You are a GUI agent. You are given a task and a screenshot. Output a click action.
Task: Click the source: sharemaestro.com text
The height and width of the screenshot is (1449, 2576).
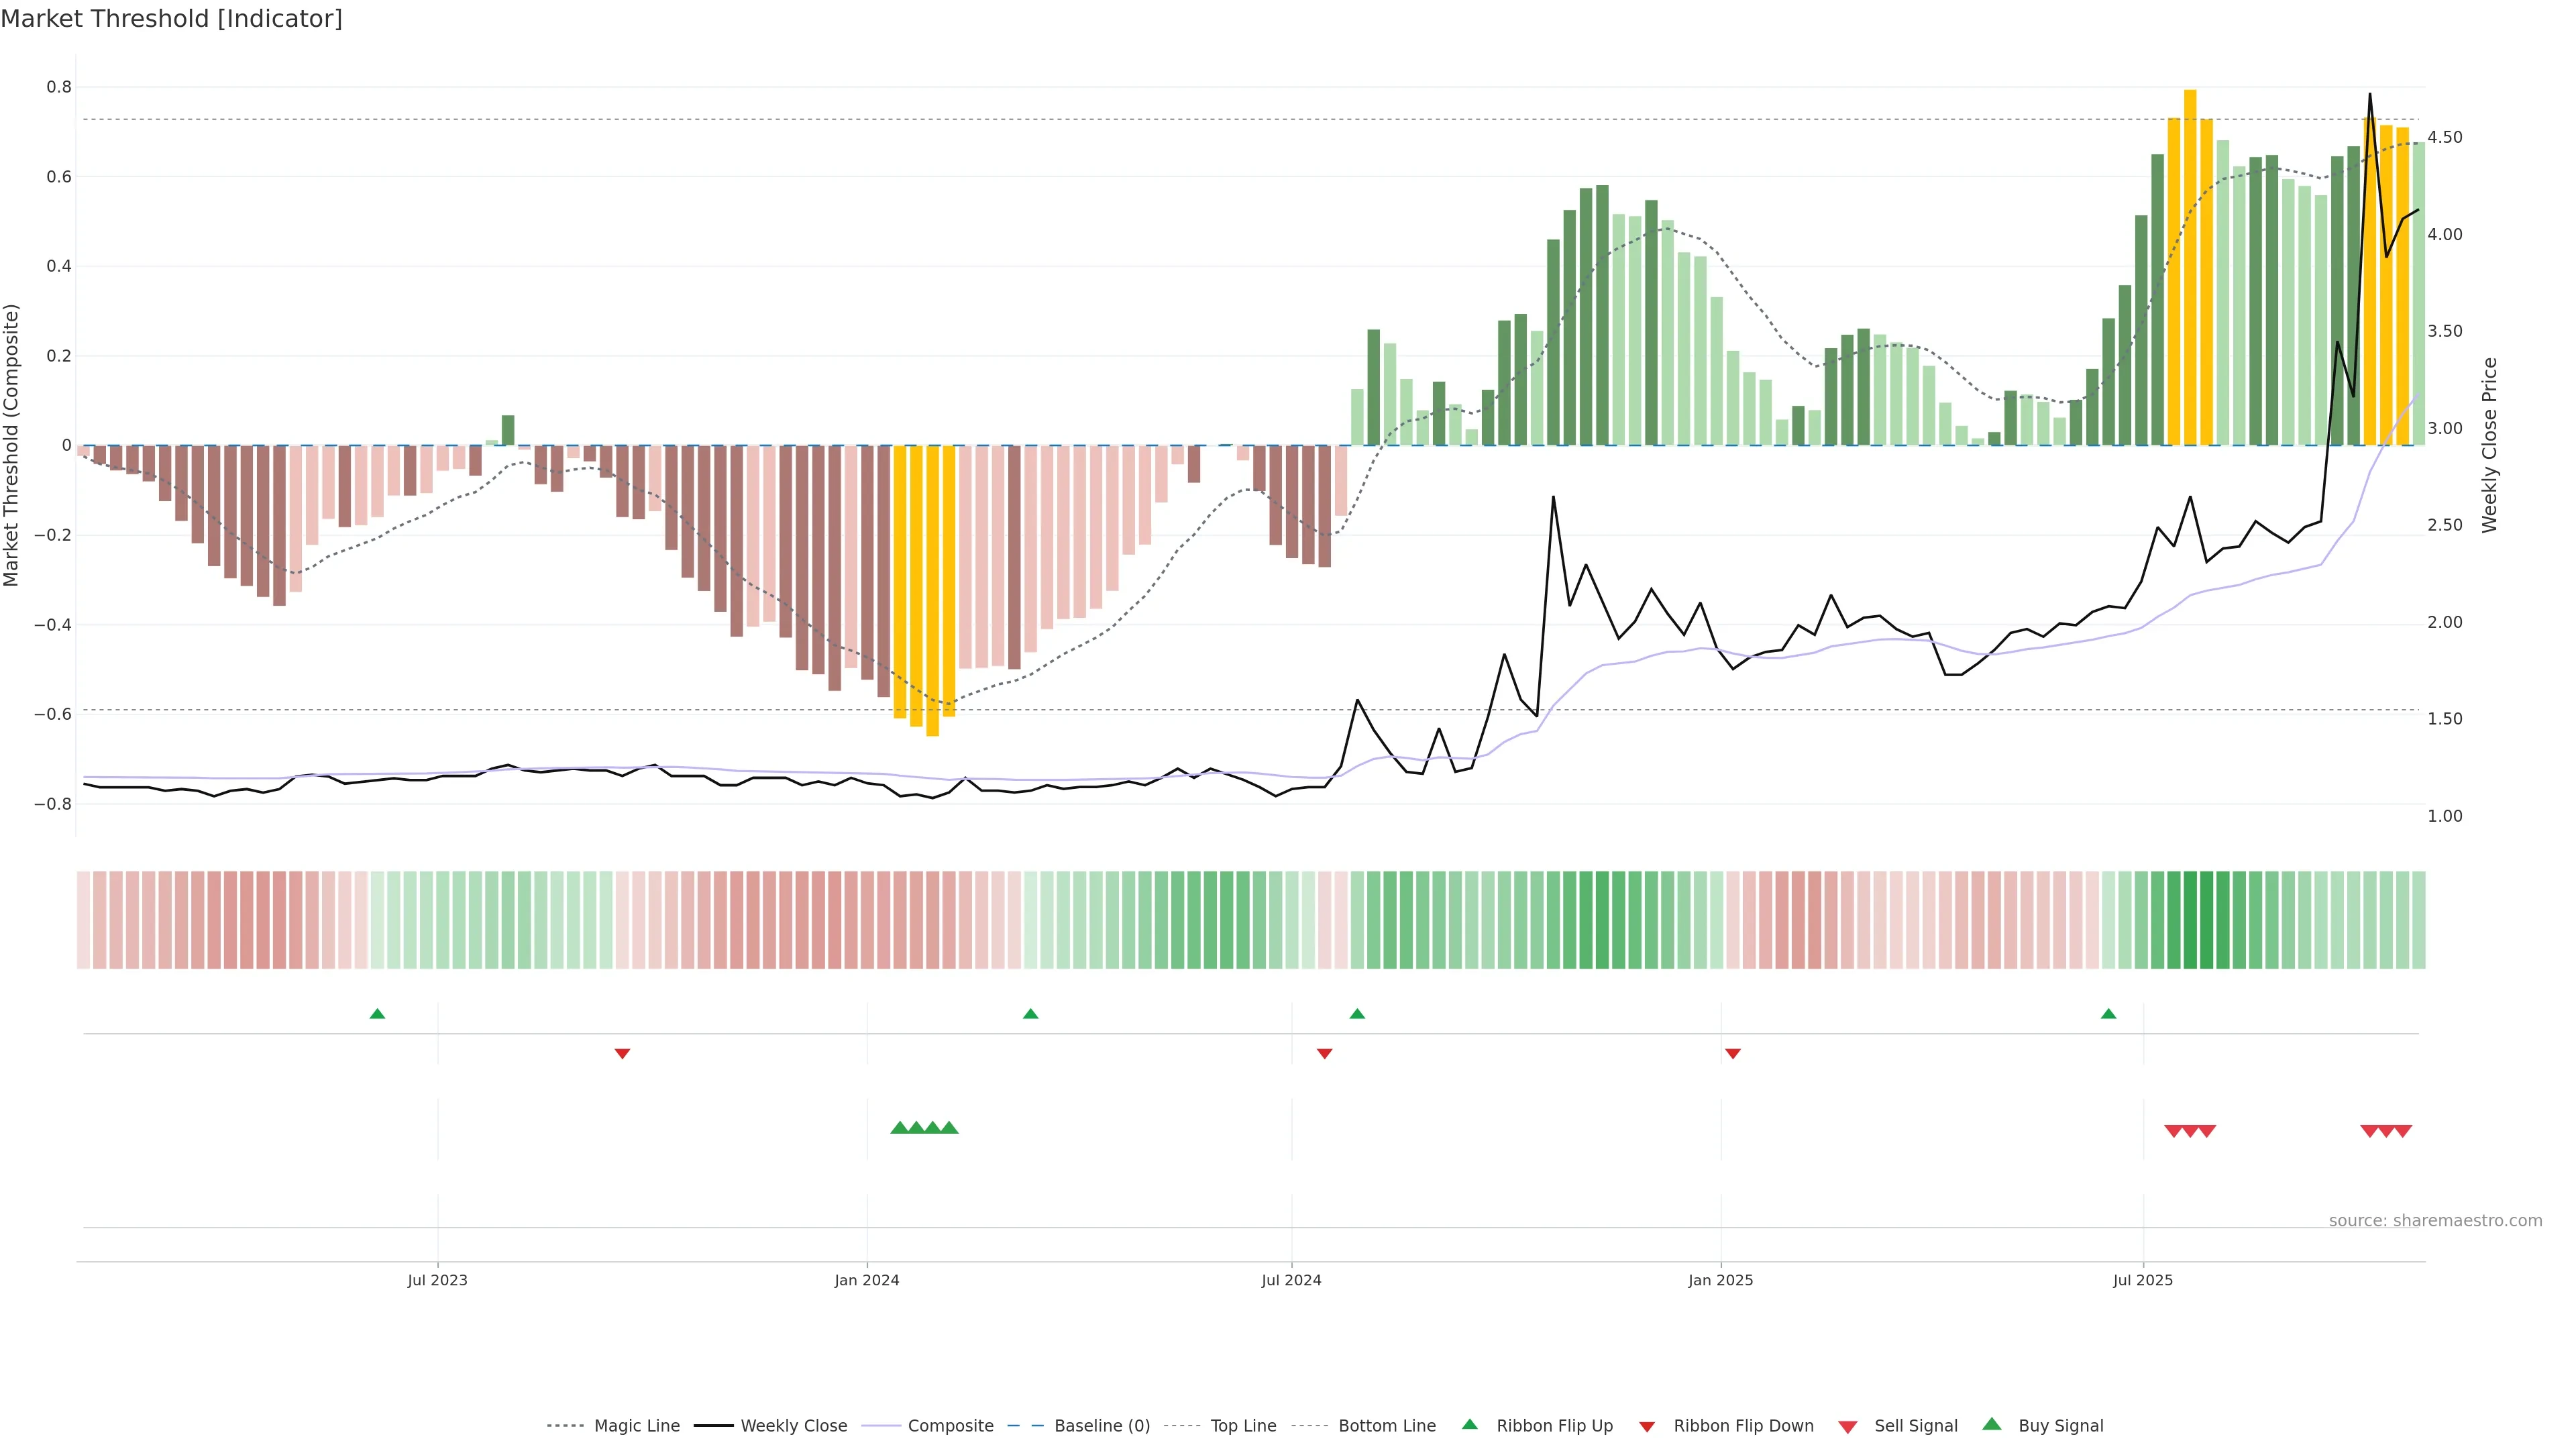(2435, 1220)
